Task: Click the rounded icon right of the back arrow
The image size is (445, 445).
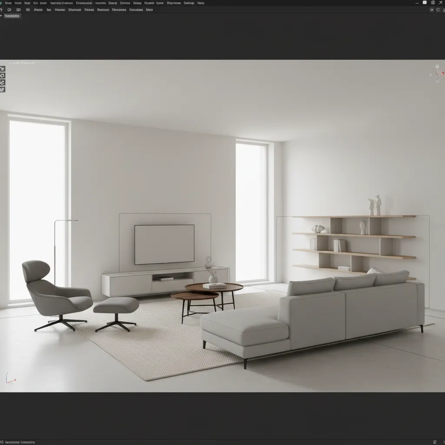Action: coord(9,10)
